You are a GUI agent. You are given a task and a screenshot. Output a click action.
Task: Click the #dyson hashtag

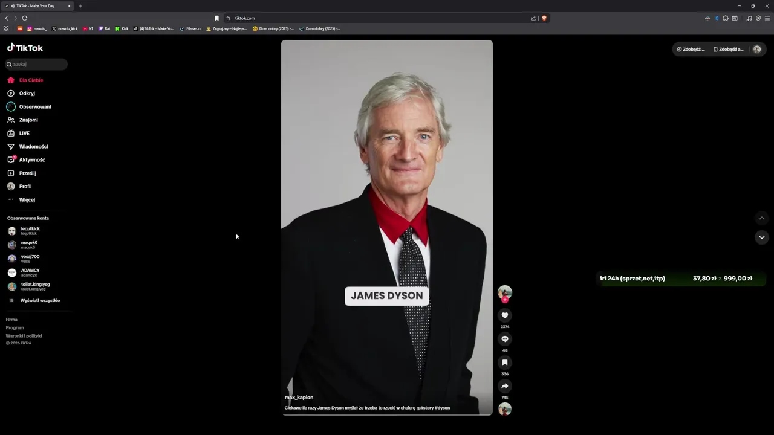coord(442,408)
